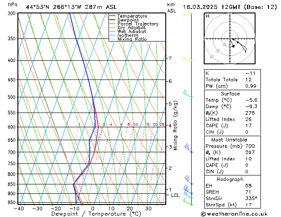281x217 pixels.
Task: Click the wind barb at 300 hPa
Action: pyautogui.click(x=188, y=14)
